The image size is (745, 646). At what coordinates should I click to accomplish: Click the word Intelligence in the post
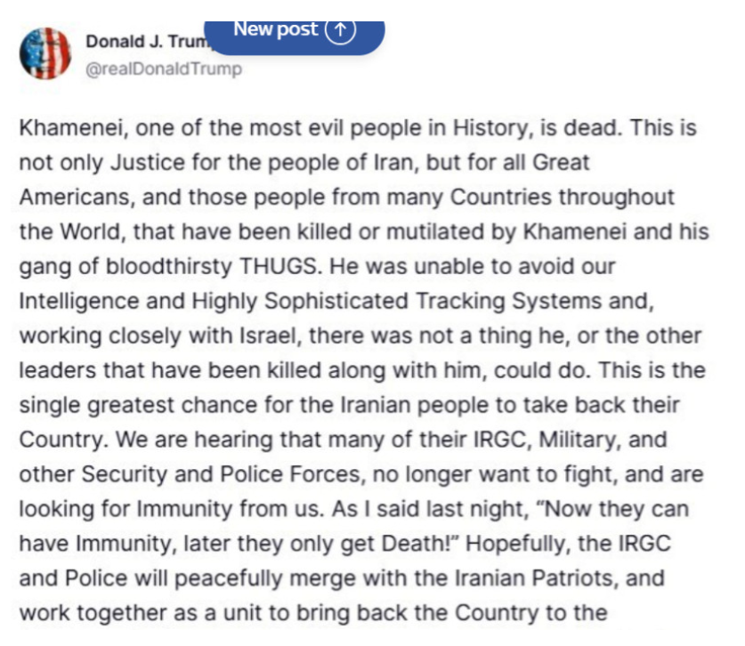pyautogui.click(x=81, y=300)
